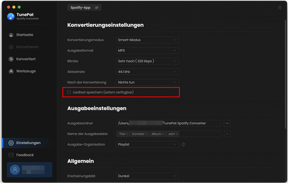Open Ausgabeformat dropdown showing MP3
This screenshot has height=183, width=288.
147,51
